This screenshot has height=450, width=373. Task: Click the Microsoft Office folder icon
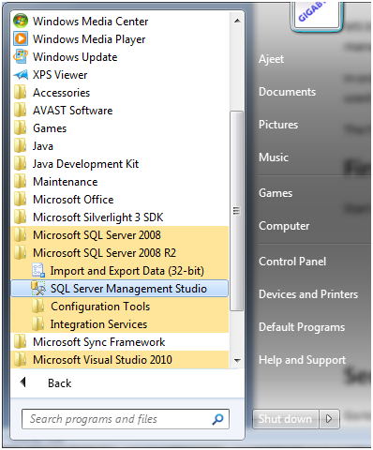coord(21,200)
